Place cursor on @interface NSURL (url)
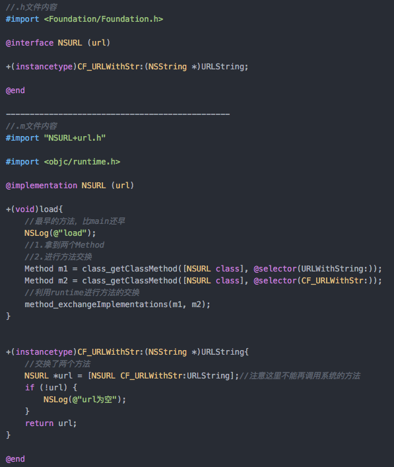Screen dimensions: 394x467 [58, 43]
